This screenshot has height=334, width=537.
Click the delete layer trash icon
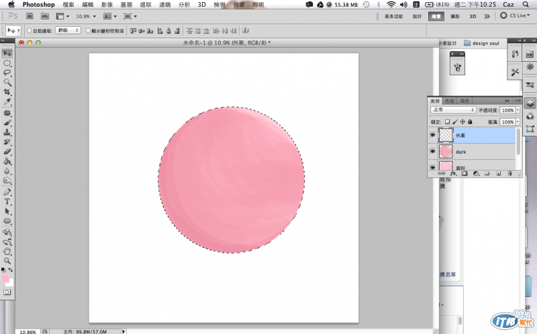point(509,173)
